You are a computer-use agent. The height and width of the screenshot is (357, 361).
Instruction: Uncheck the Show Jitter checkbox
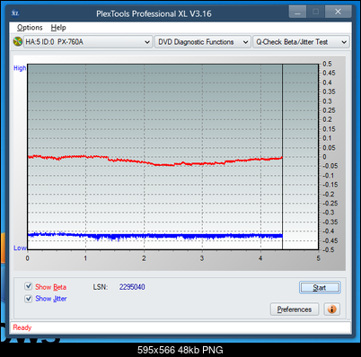pos(29,299)
